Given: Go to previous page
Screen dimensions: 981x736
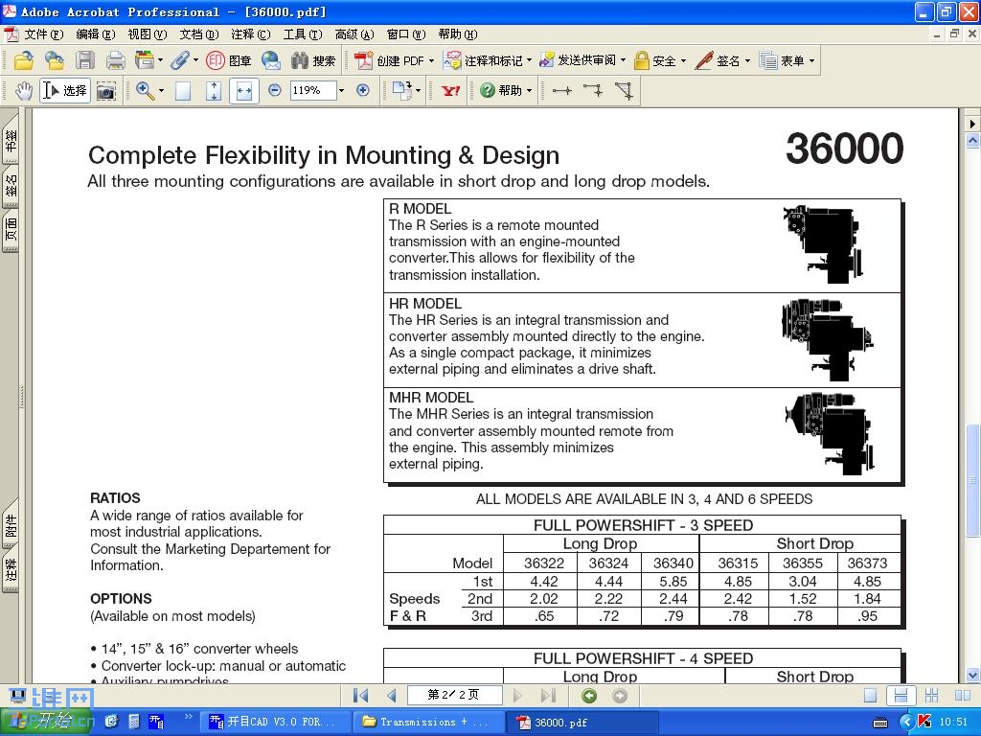Looking at the screenshot, I should pyautogui.click(x=392, y=696).
